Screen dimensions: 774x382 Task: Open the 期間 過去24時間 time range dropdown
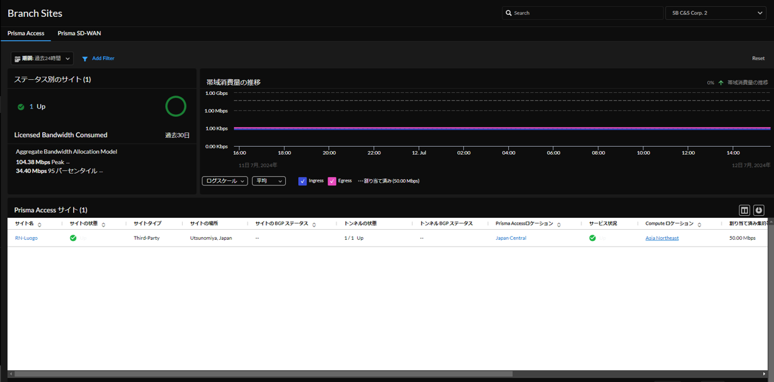tap(42, 59)
